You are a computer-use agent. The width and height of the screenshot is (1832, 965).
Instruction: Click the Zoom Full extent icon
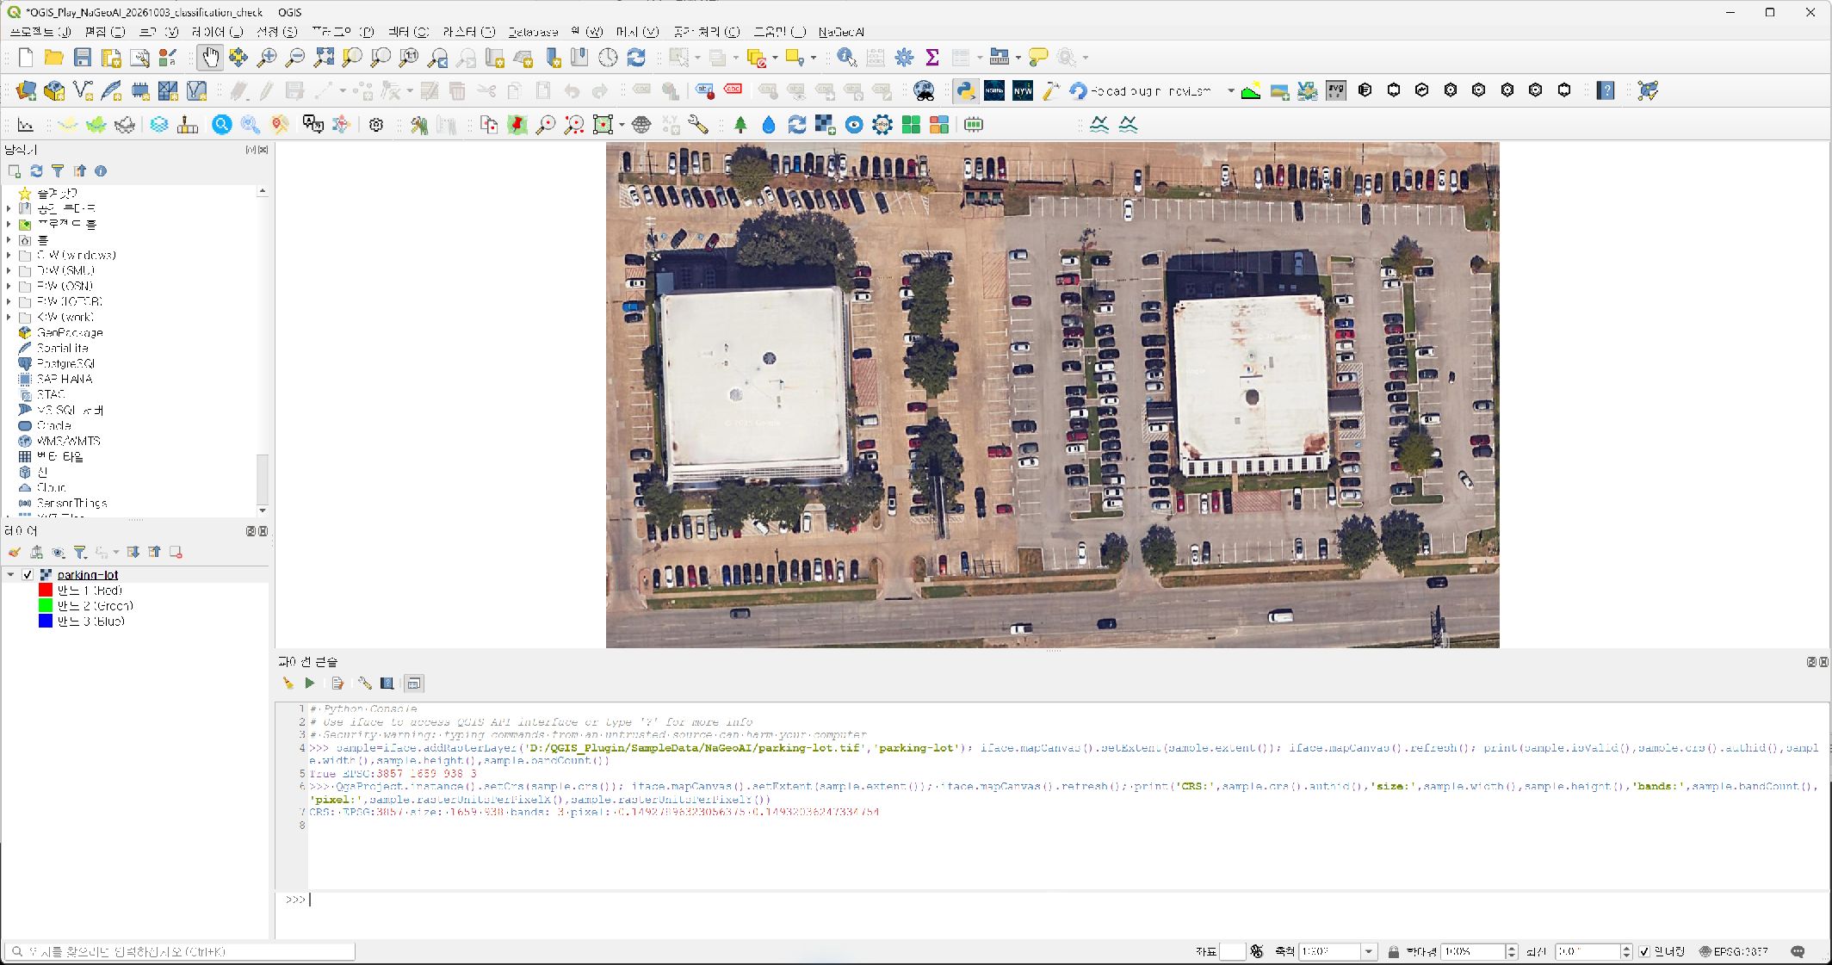324,58
